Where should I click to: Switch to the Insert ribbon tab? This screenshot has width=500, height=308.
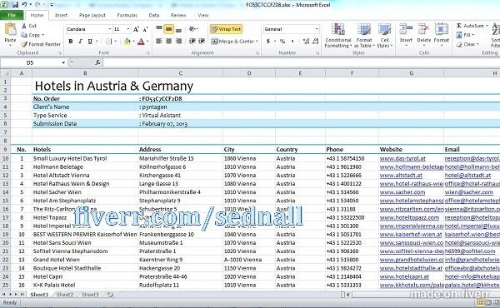[61, 15]
